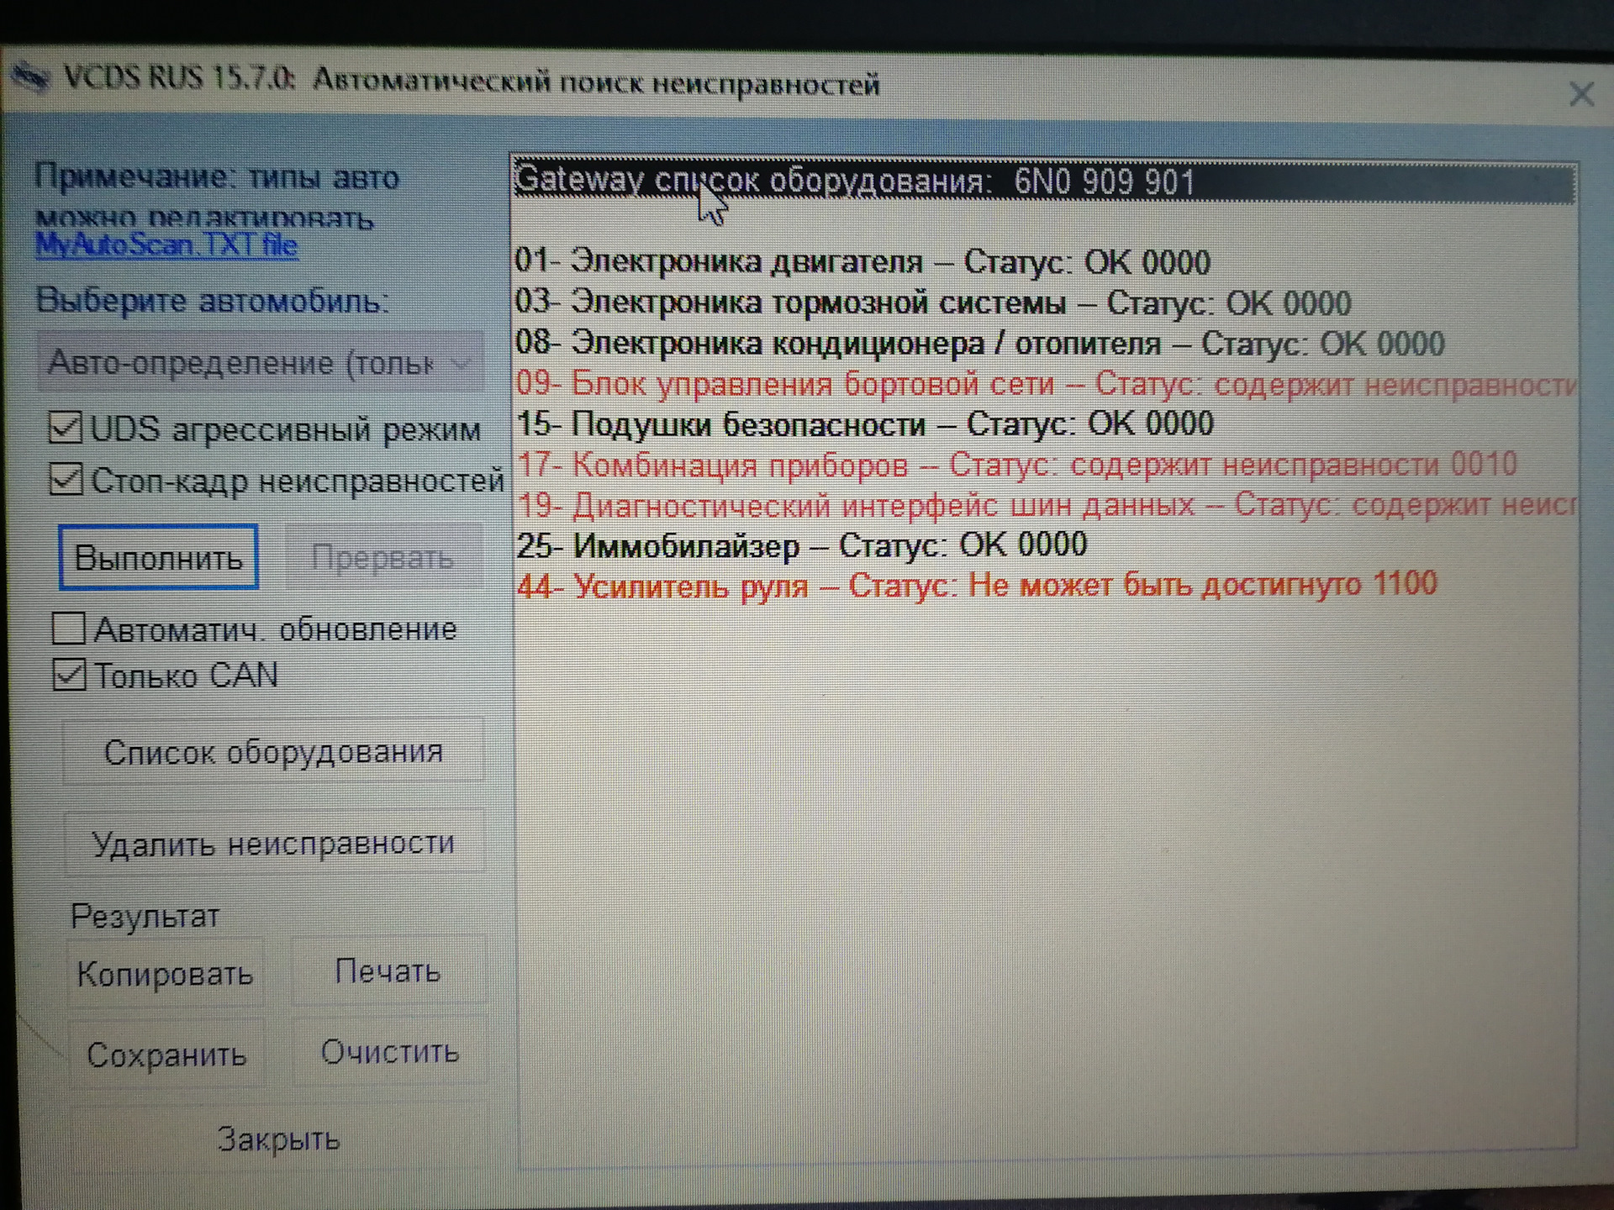Close the auto-scan window with X
1614x1210 pixels.
coord(1580,94)
